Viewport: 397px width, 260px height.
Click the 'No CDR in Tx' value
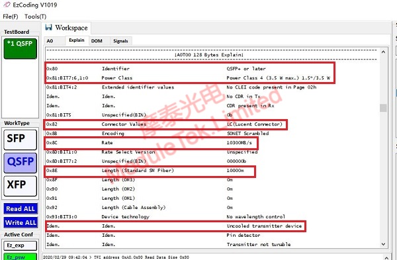click(243, 97)
